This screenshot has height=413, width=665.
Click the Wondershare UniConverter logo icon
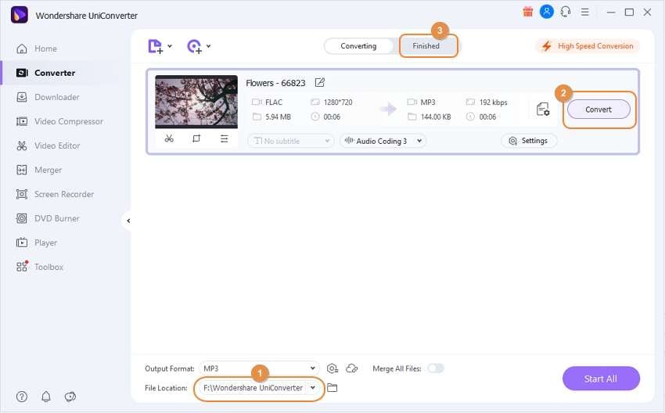pyautogui.click(x=19, y=16)
